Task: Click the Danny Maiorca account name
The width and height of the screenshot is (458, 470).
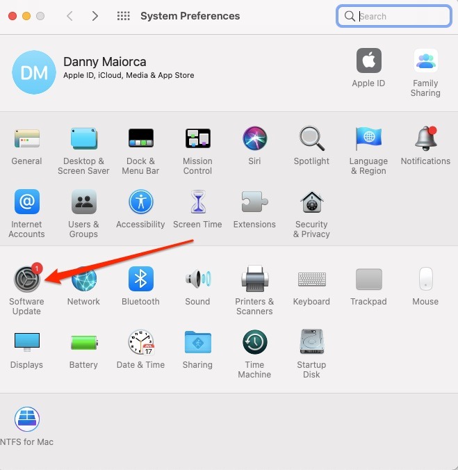Action: pos(104,62)
